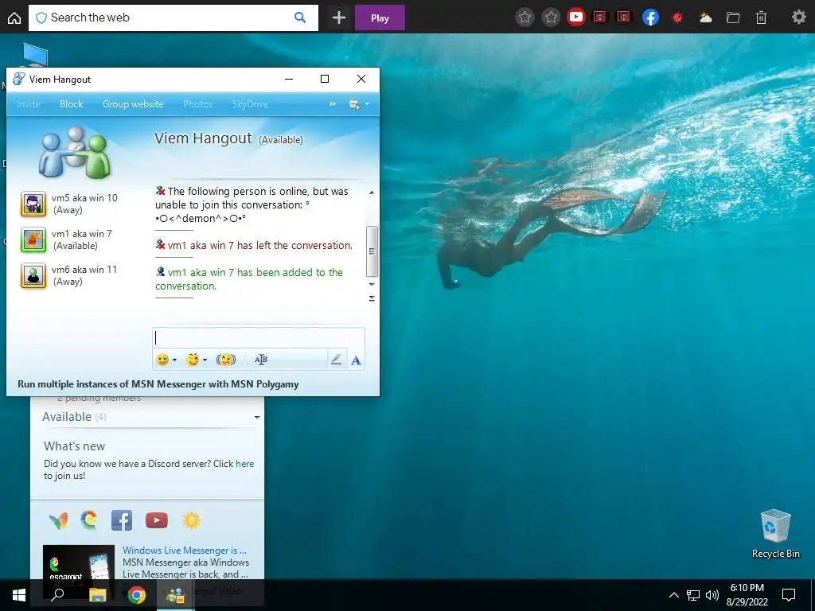Open Facebook shortcut in top bar
This screenshot has height=611, width=815.
coord(651,18)
